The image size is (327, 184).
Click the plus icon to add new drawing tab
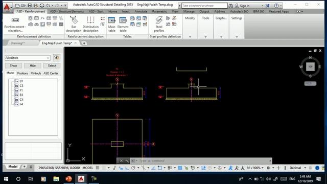point(84,43)
